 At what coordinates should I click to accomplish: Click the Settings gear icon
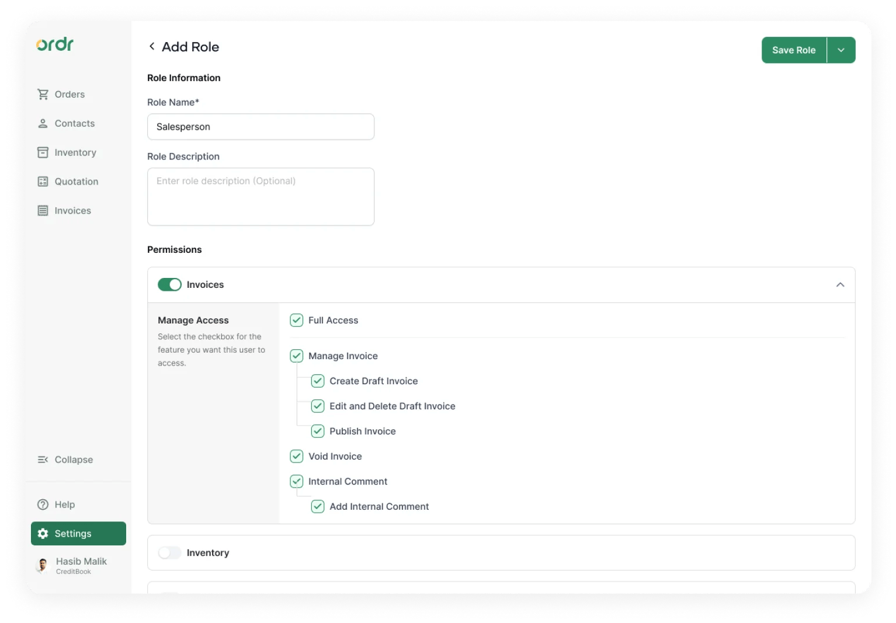[x=43, y=534]
